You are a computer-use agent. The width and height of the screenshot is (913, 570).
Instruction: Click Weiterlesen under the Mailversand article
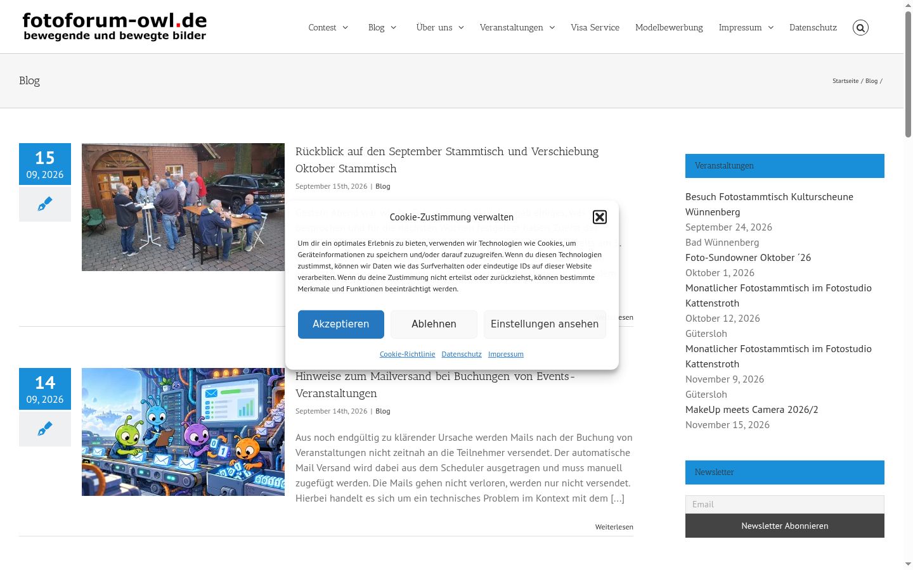[x=614, y=527]
